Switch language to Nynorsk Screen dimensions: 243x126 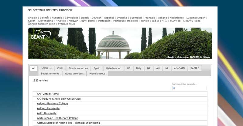point(57,18)
